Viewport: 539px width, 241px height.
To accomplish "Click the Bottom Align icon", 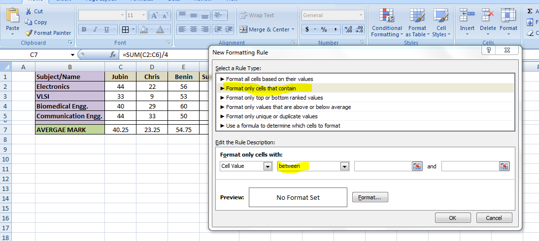I will coord(205,15).
